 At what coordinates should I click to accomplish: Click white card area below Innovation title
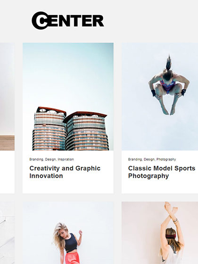[68, 187]
